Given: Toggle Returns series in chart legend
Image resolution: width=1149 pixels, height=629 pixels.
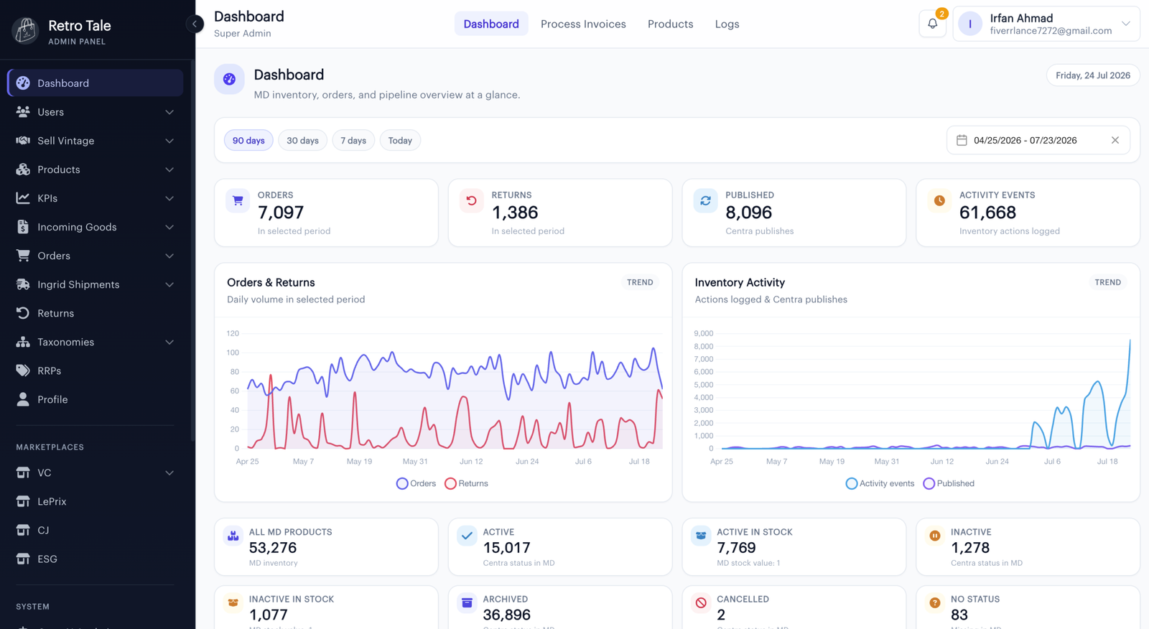Looking at the screenshot, I should 466,483.
